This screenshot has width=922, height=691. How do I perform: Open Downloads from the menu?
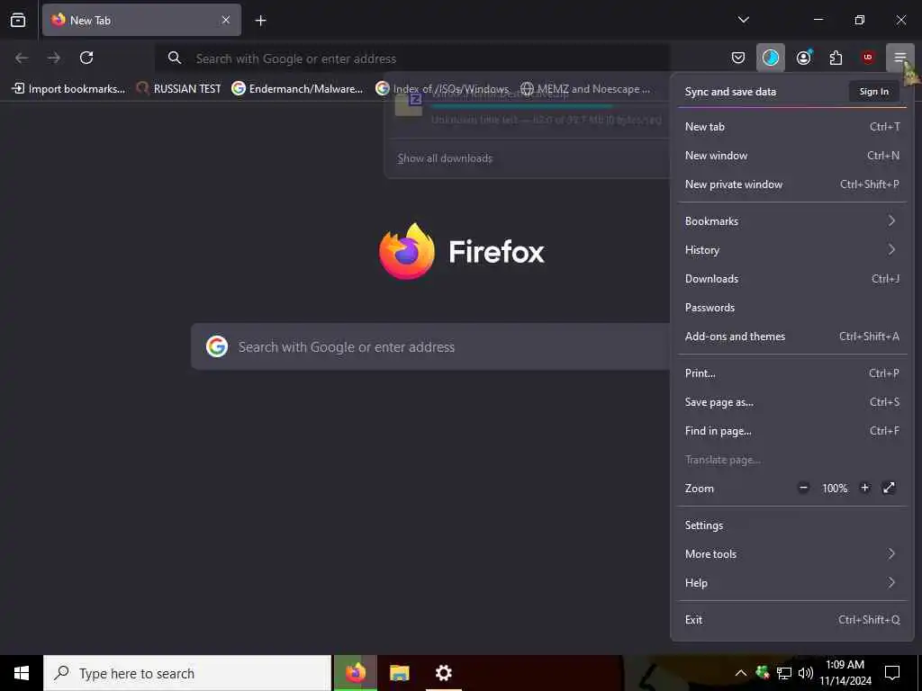[792, 279]
